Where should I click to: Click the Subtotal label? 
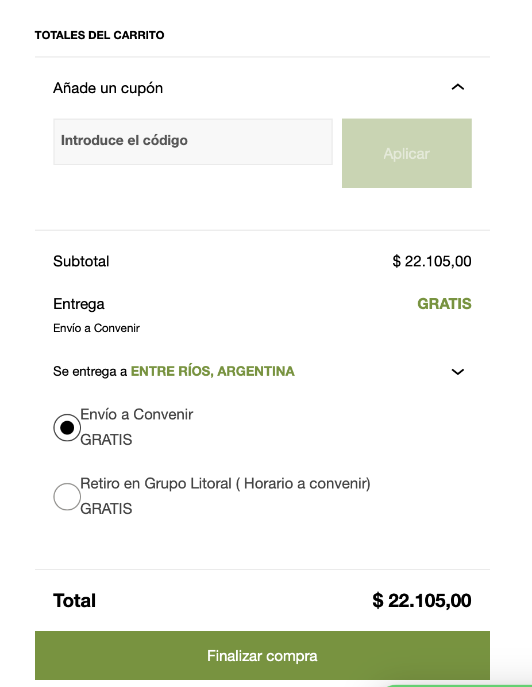click(81, 261)
